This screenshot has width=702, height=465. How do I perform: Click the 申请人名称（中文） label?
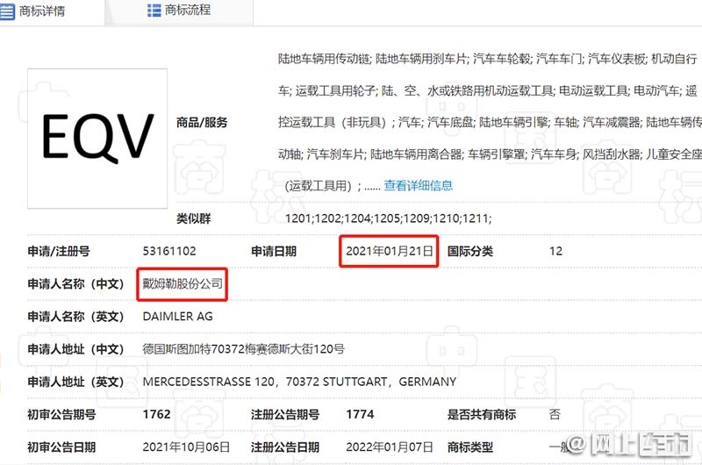coord(75,283)
